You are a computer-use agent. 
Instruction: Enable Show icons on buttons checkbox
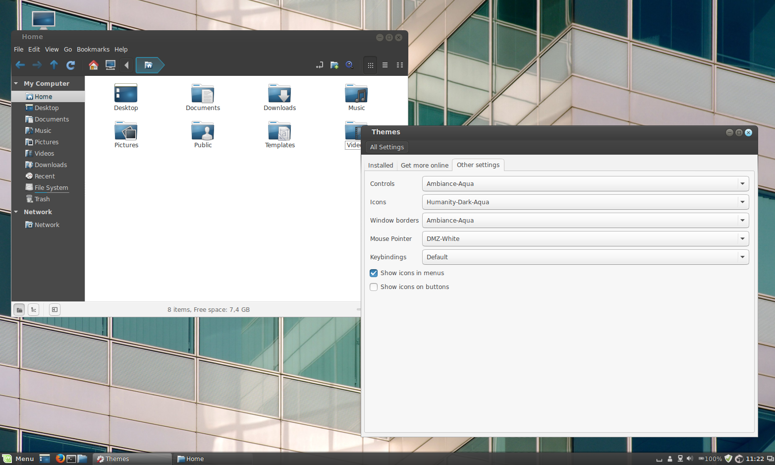374,287
